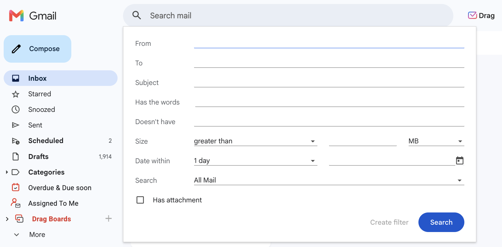This screenshot has width=502, height=247.
Task: Click the search magnifier icon
Action: coord(137,15)
